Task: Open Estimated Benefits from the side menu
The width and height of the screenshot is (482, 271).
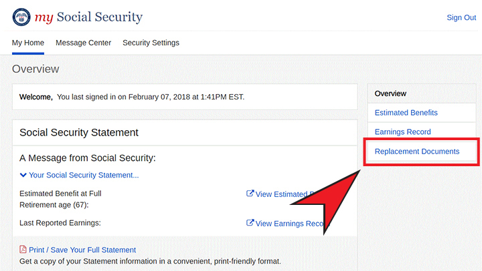Action: [406, 113]
